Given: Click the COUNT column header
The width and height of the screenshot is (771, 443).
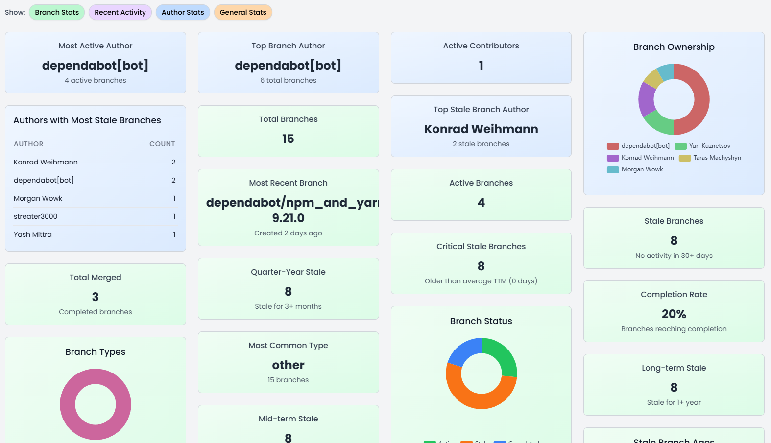Looking at the screenshot, I should tap(162, 144).
